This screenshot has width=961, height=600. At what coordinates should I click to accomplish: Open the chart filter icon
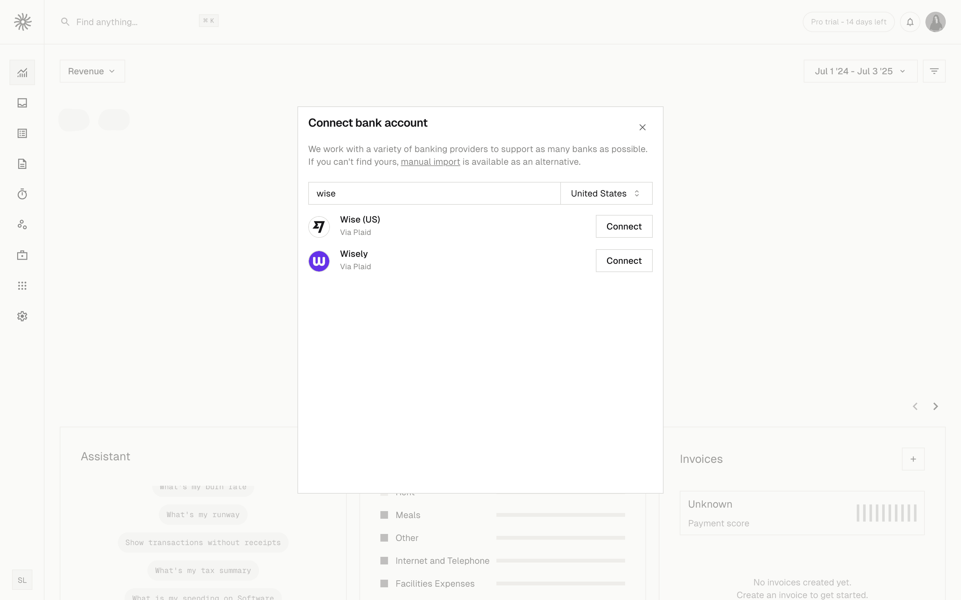coord(934,71)
